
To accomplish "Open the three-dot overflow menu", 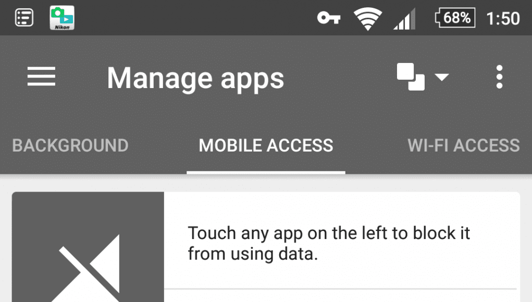I will pos(499,77).
